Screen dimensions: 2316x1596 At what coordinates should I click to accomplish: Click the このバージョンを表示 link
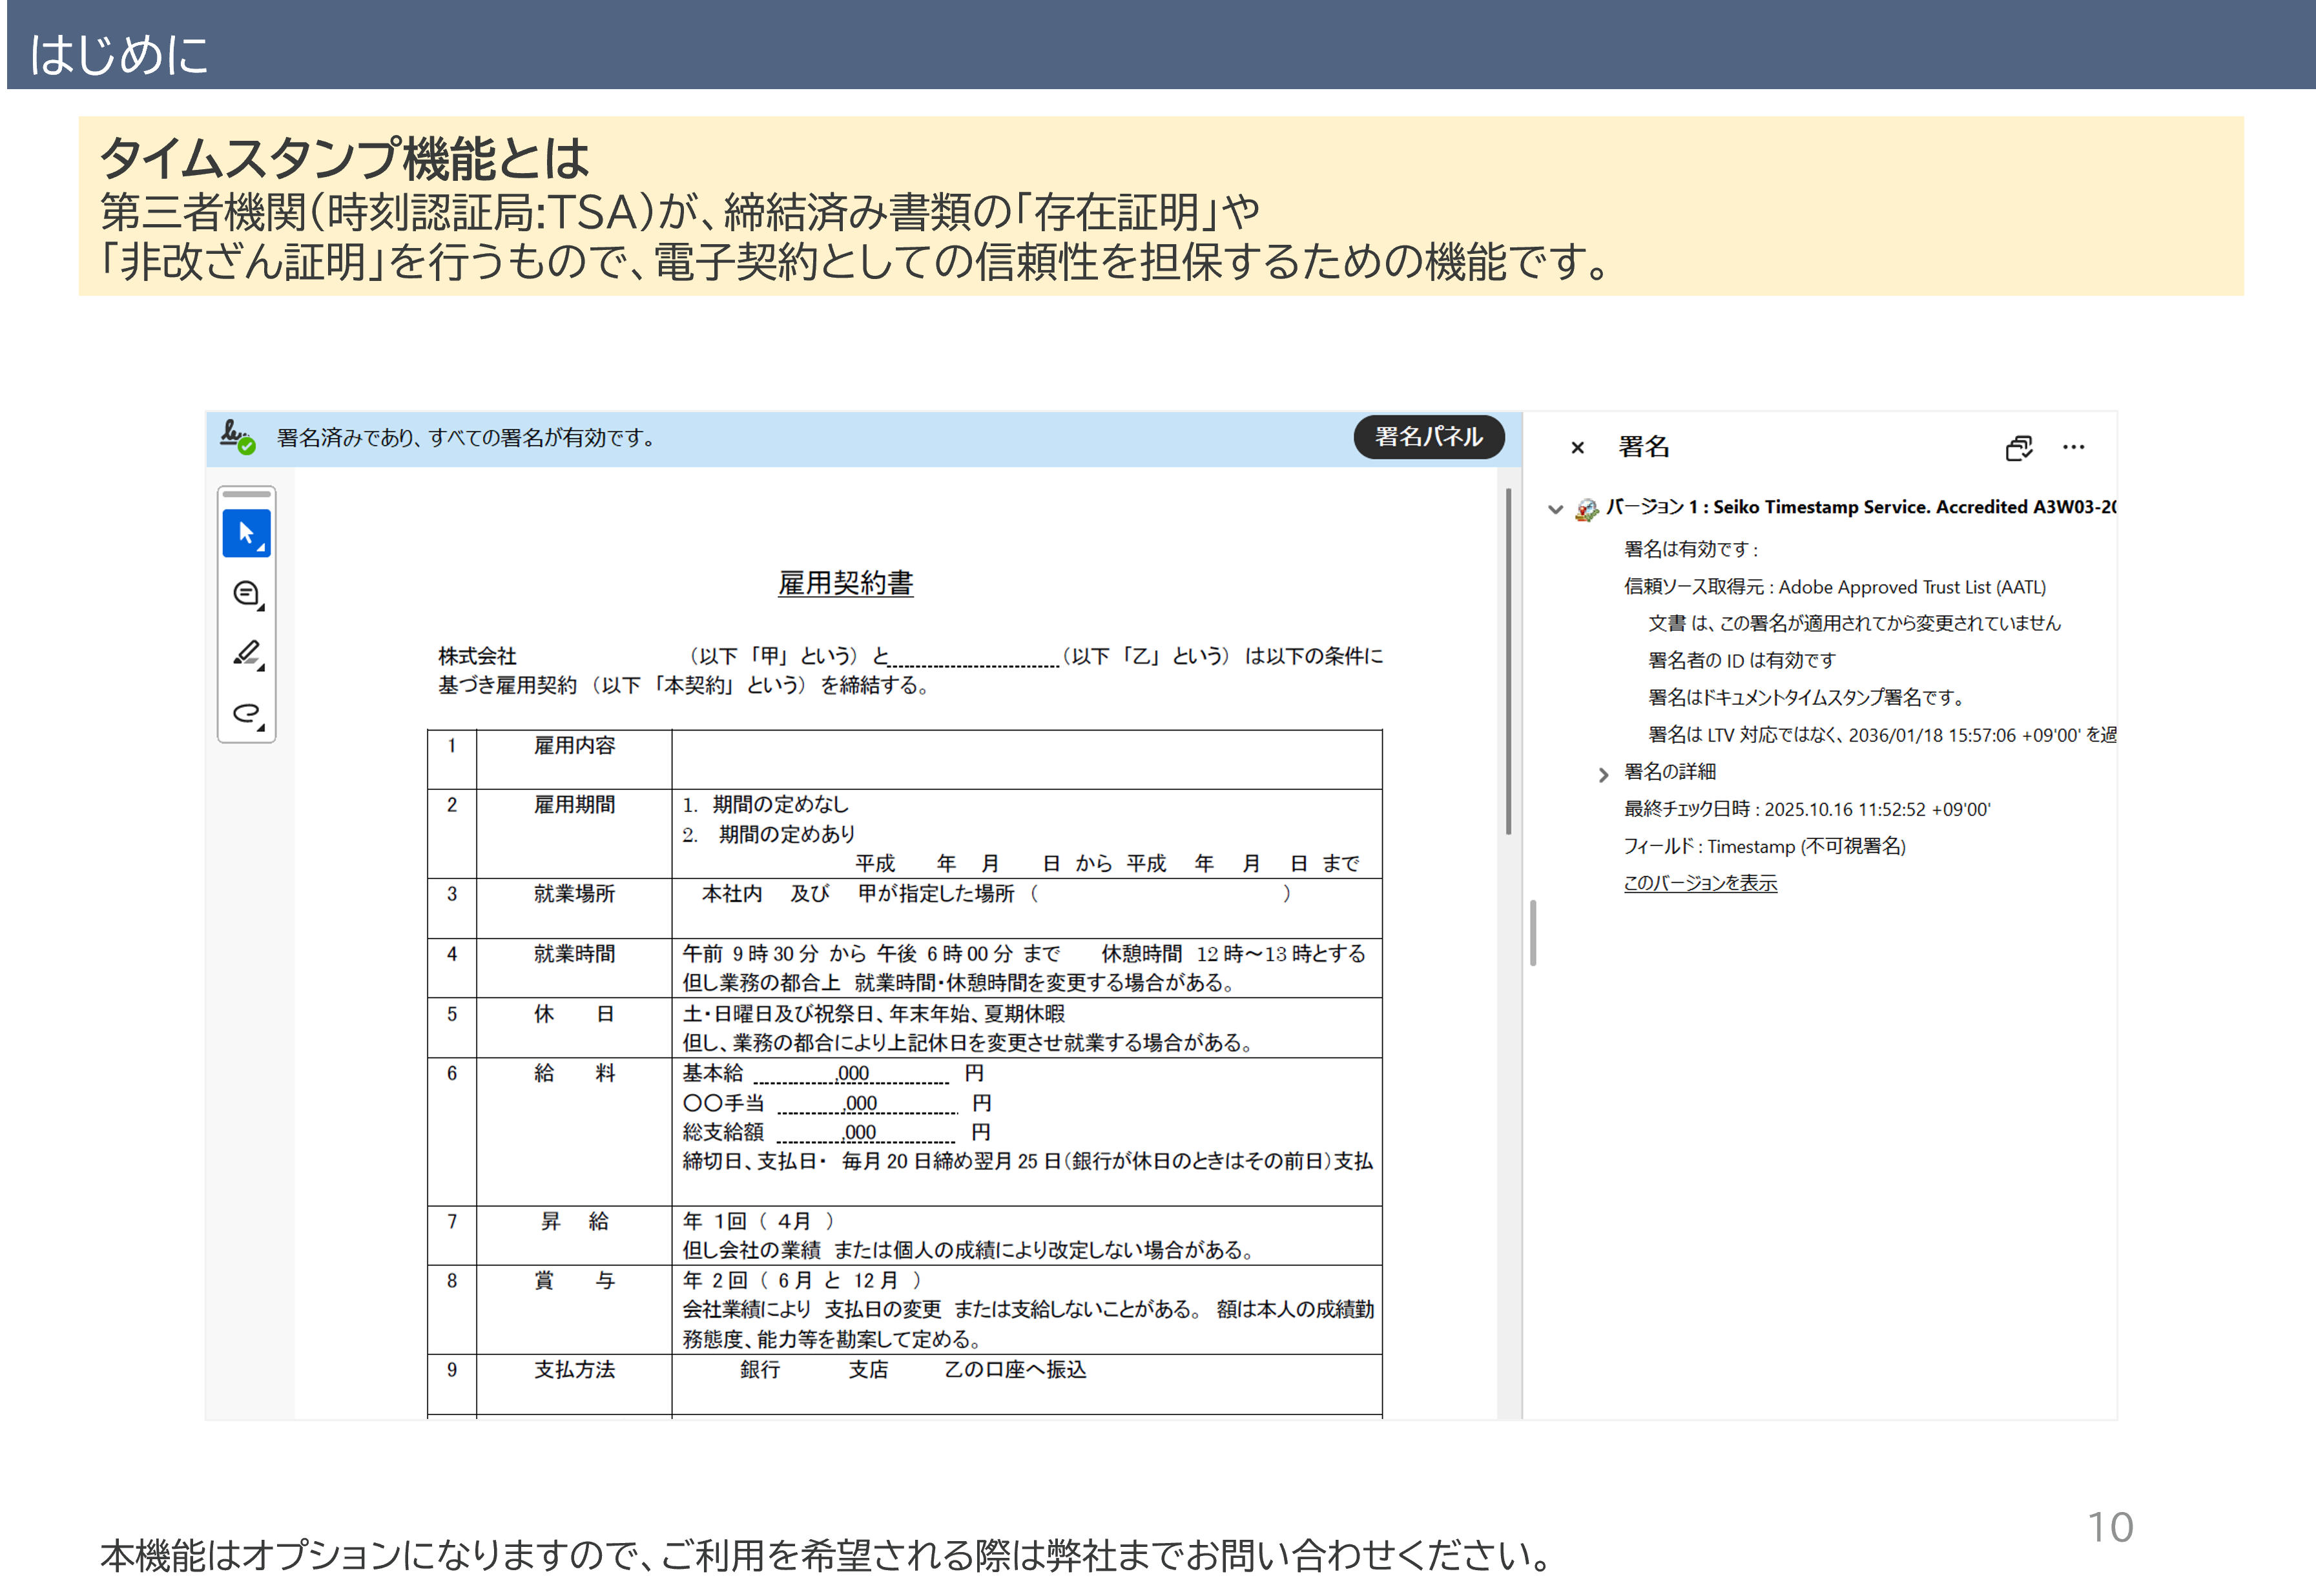pyautogui.click(x=1699, y=883)
